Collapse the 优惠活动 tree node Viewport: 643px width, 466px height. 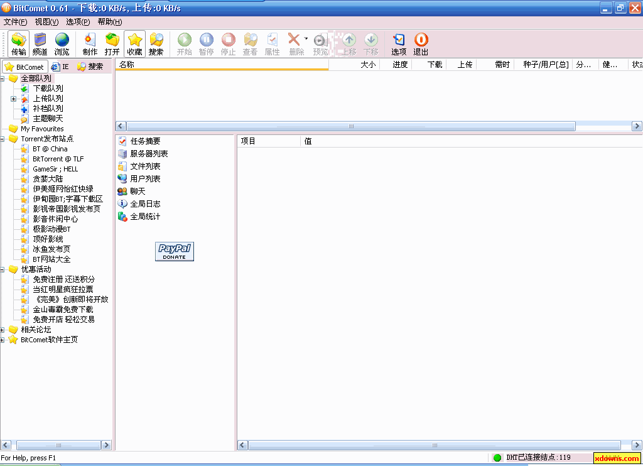(x=2, y=269)
